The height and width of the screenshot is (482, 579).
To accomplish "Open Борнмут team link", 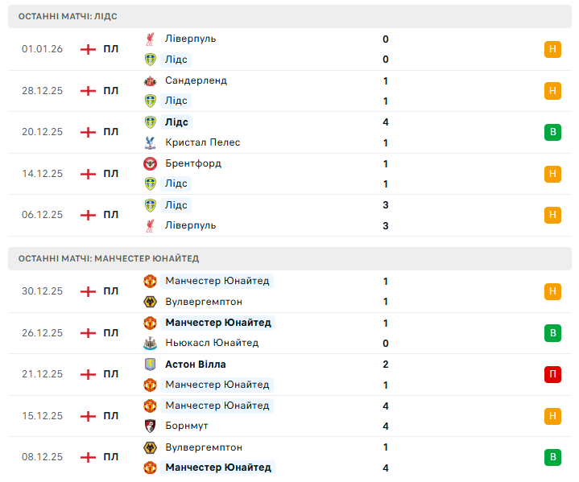I will (187, 426).
